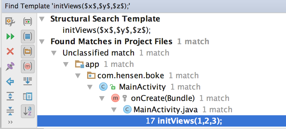Click the red X close icon
The height and width of the screenshot is (129, 286).
[10, 51]
